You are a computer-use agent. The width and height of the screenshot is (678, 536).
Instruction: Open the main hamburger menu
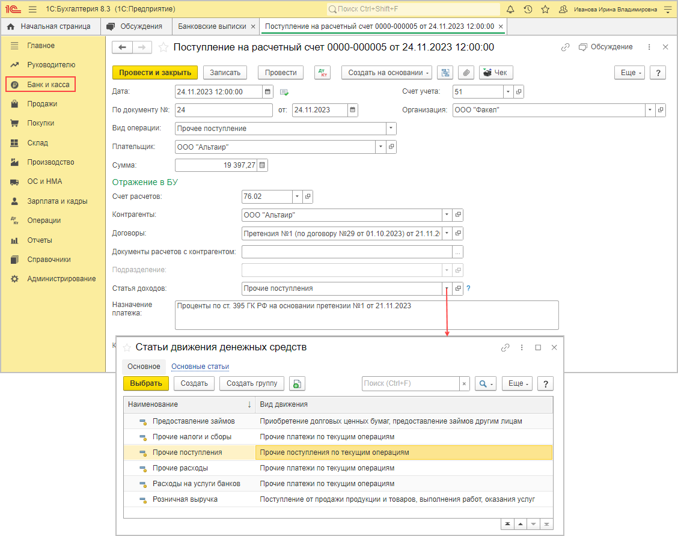[32, 9]
